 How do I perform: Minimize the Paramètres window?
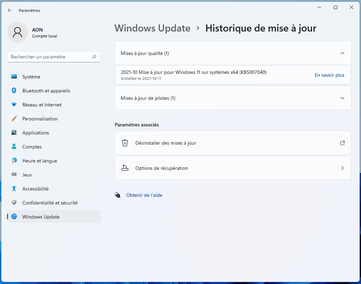coord(319,7)
